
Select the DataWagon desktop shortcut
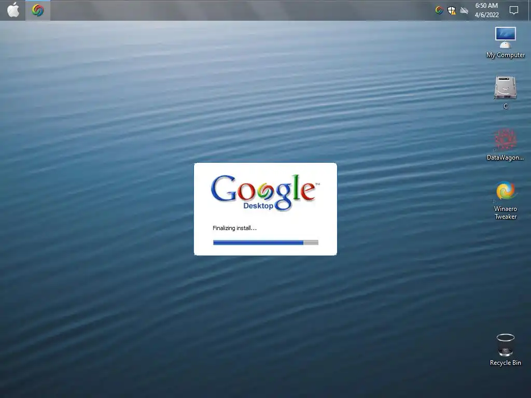pos(505,145)
